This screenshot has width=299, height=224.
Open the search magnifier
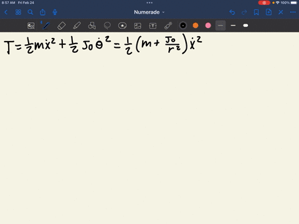point(31,12)
